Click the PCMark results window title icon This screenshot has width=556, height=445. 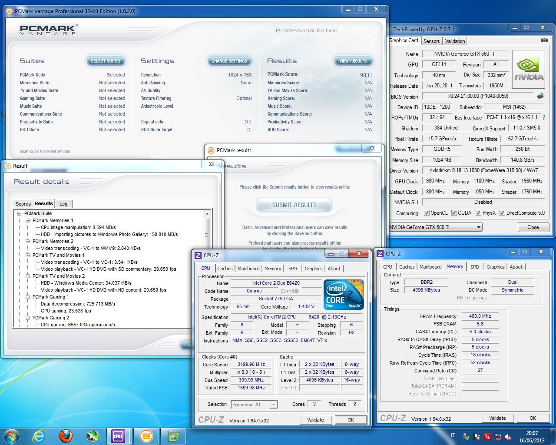(x=211, y=150)
